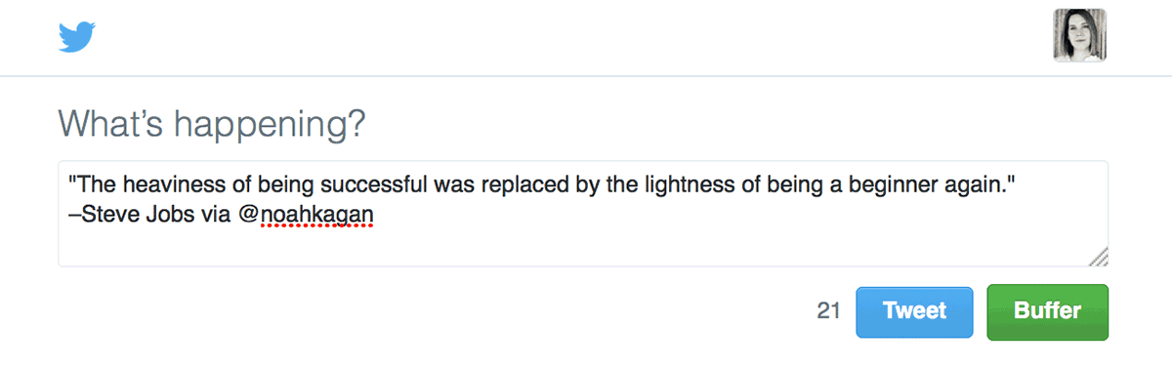Click the resize grip of the tweet box

pyautogui.click(x=1098, y=256)
